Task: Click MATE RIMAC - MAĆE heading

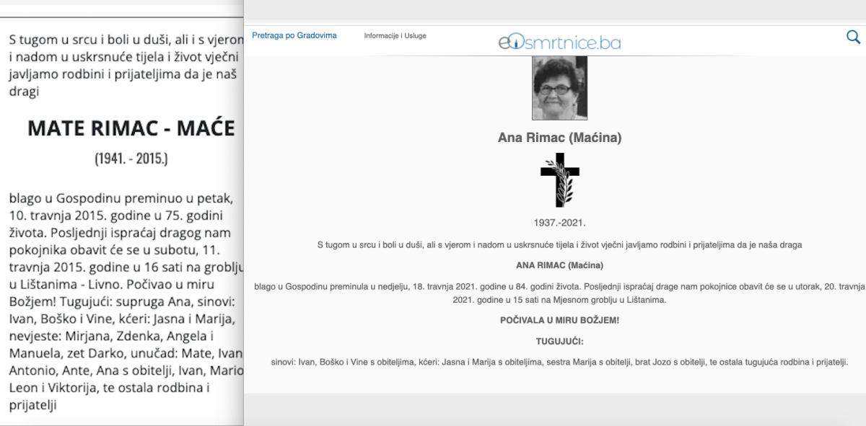Action: [x=131, y=128]
